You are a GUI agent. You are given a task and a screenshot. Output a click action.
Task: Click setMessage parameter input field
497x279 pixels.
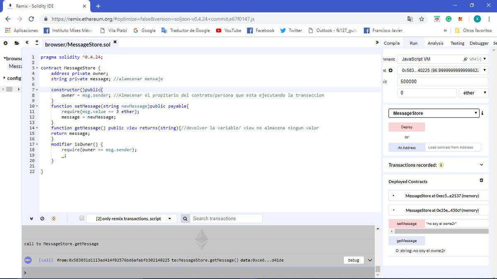pos(457,224)
